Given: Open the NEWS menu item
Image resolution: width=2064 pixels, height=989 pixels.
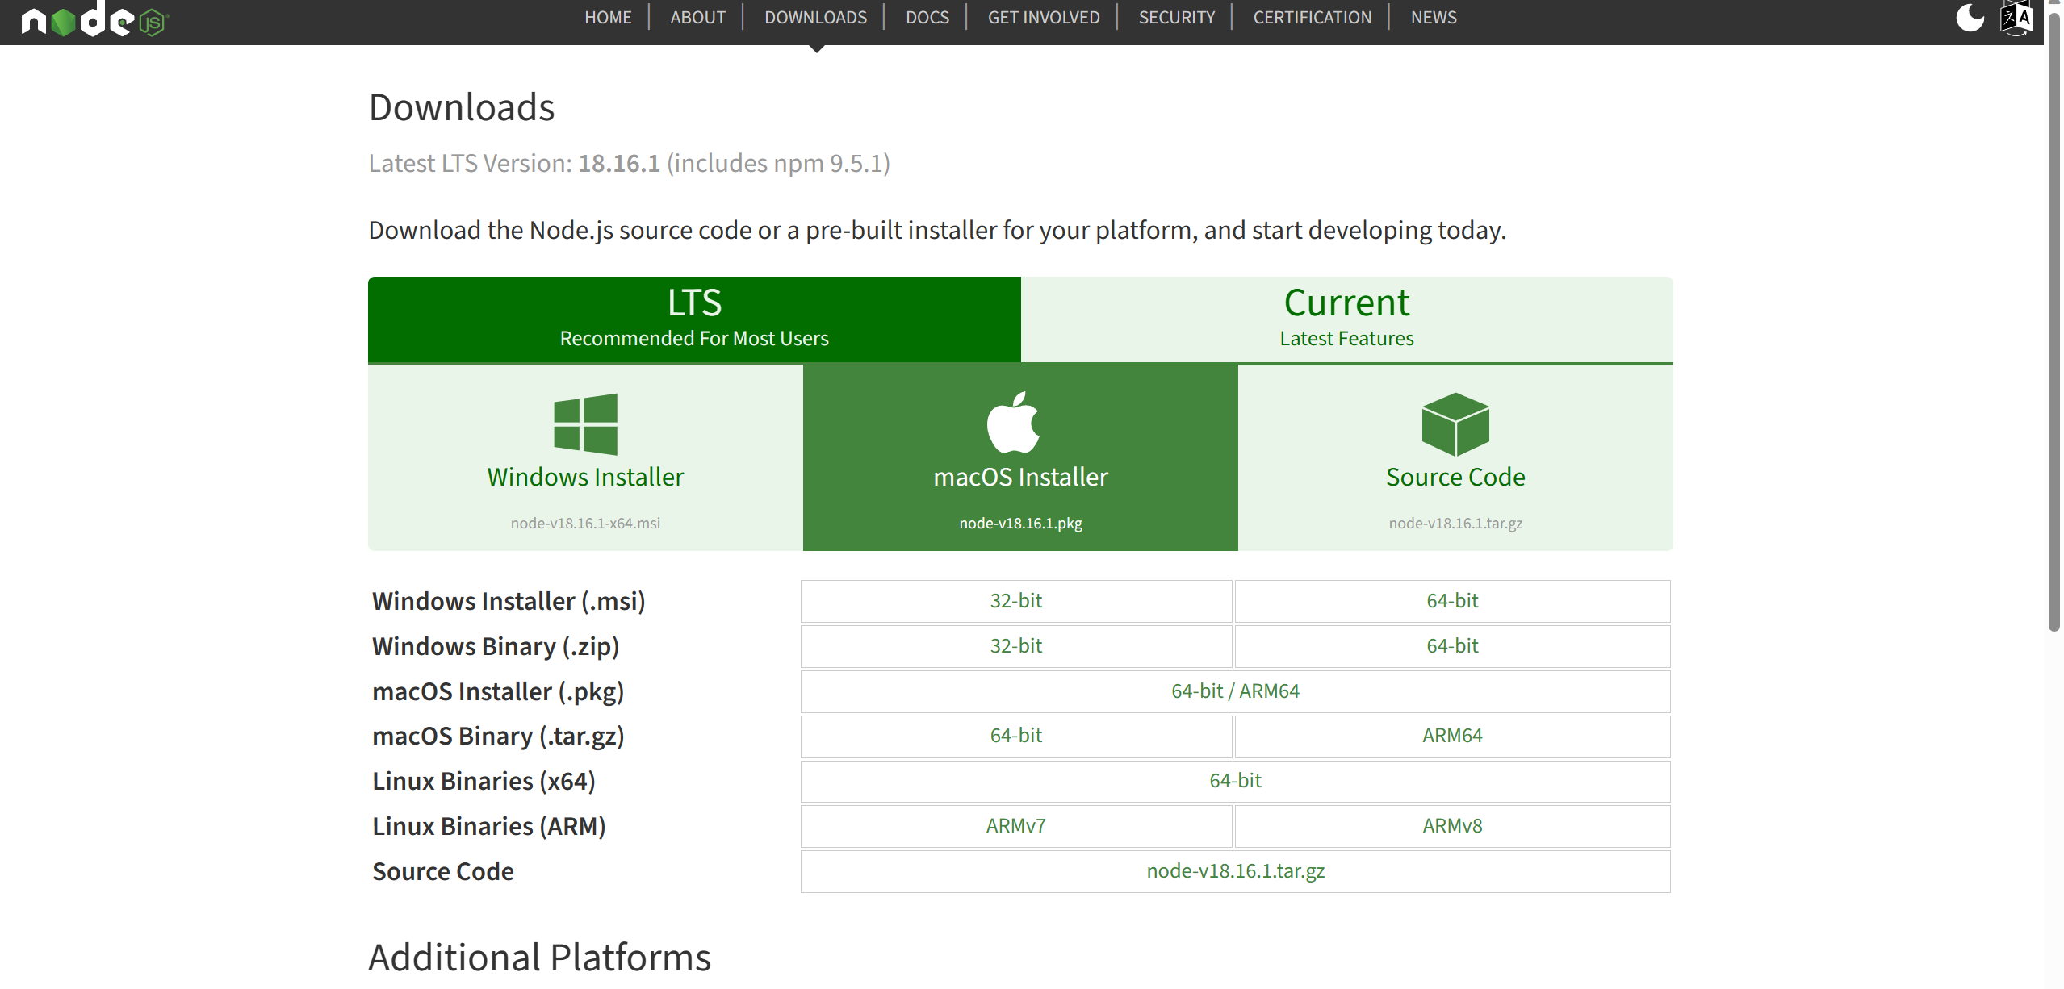Looking at the screenshot, I should tap(1433, 18).
